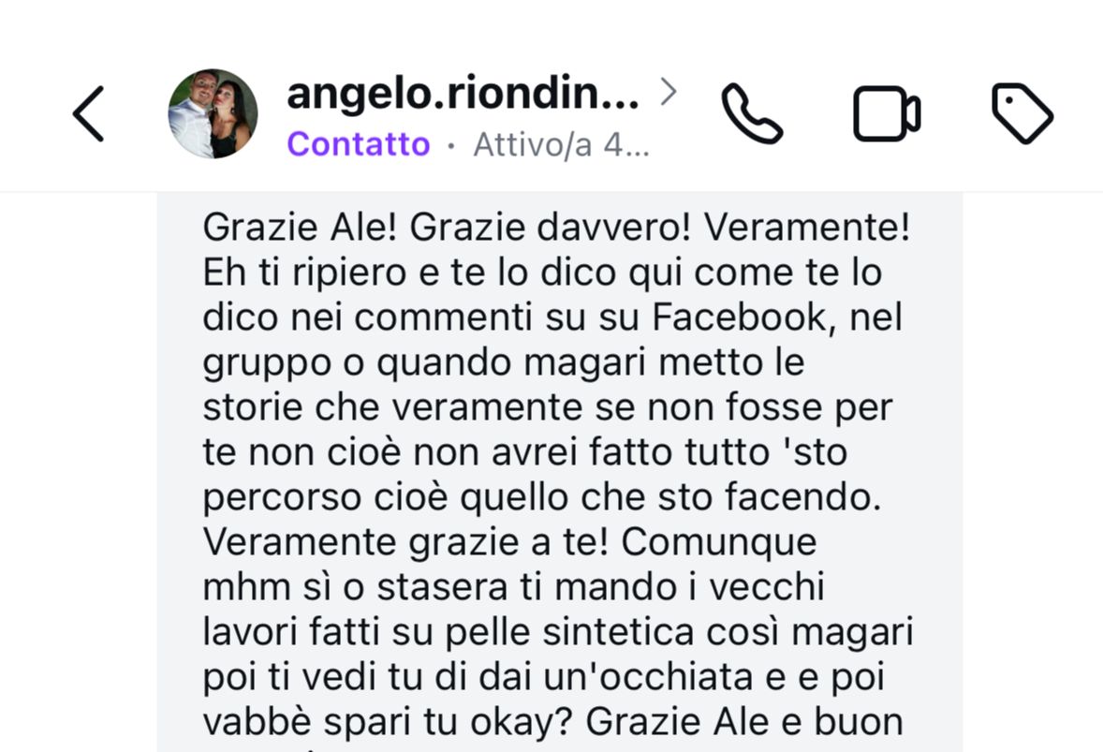Tap the line 'gruppo o quando magari metto le'
Screen dimensions: 1103x752
pos(504,363)
